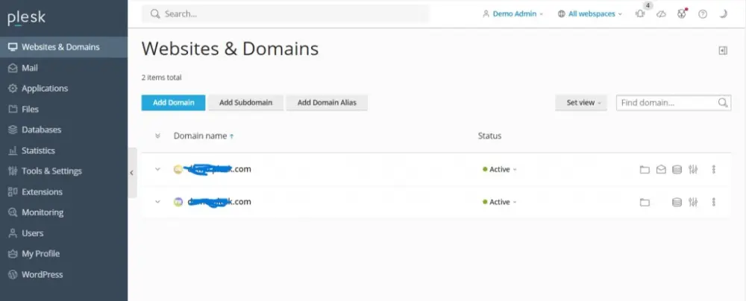Screen dimensions: 746x301
Task: Open mail icon for the first domain
Action: coord(661,169)
